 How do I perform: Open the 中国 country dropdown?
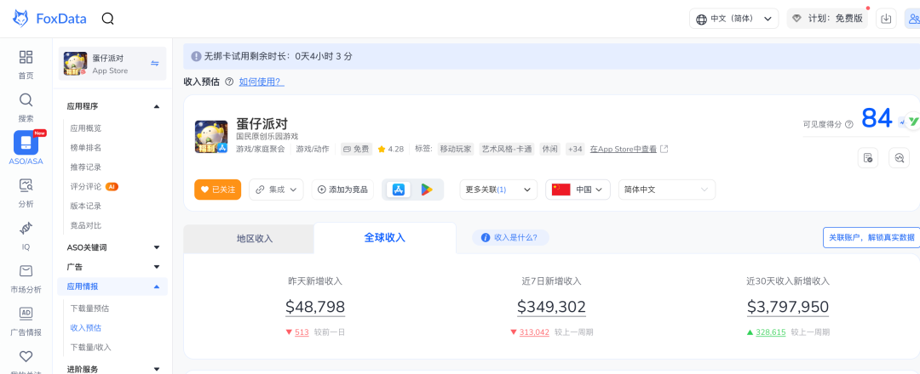click(x=578, y=190)
